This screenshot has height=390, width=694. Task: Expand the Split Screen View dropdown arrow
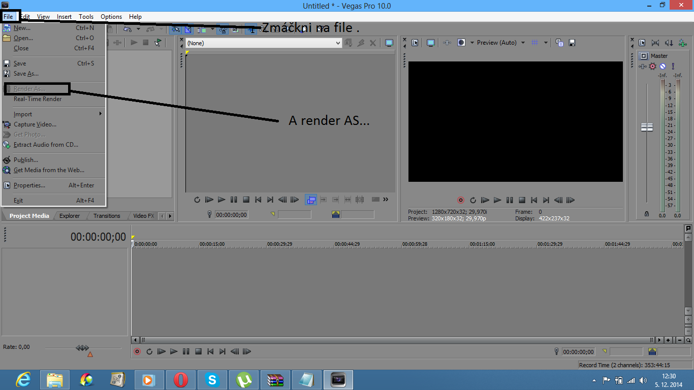pos(471,43)
